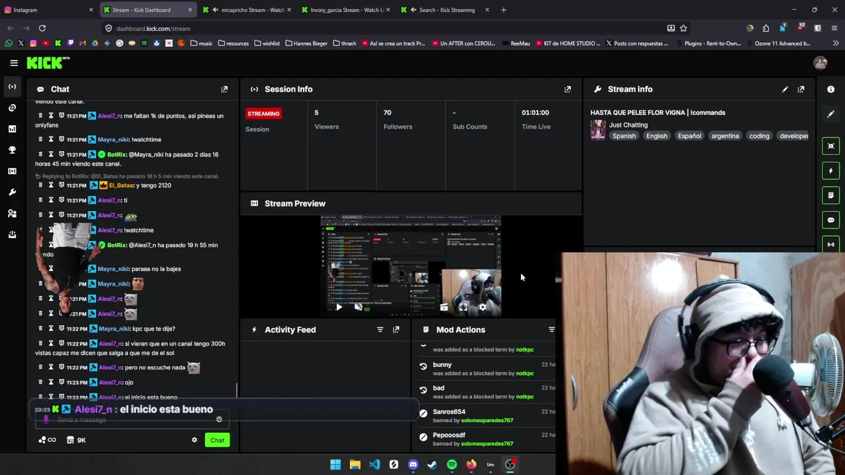Open Visual Studio Code from the taskbar
This screenshot has width=845, height=475.
(374, 464)
